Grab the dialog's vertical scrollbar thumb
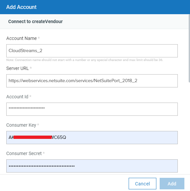The height and width of the screenshot is (191, 190). 189,48
